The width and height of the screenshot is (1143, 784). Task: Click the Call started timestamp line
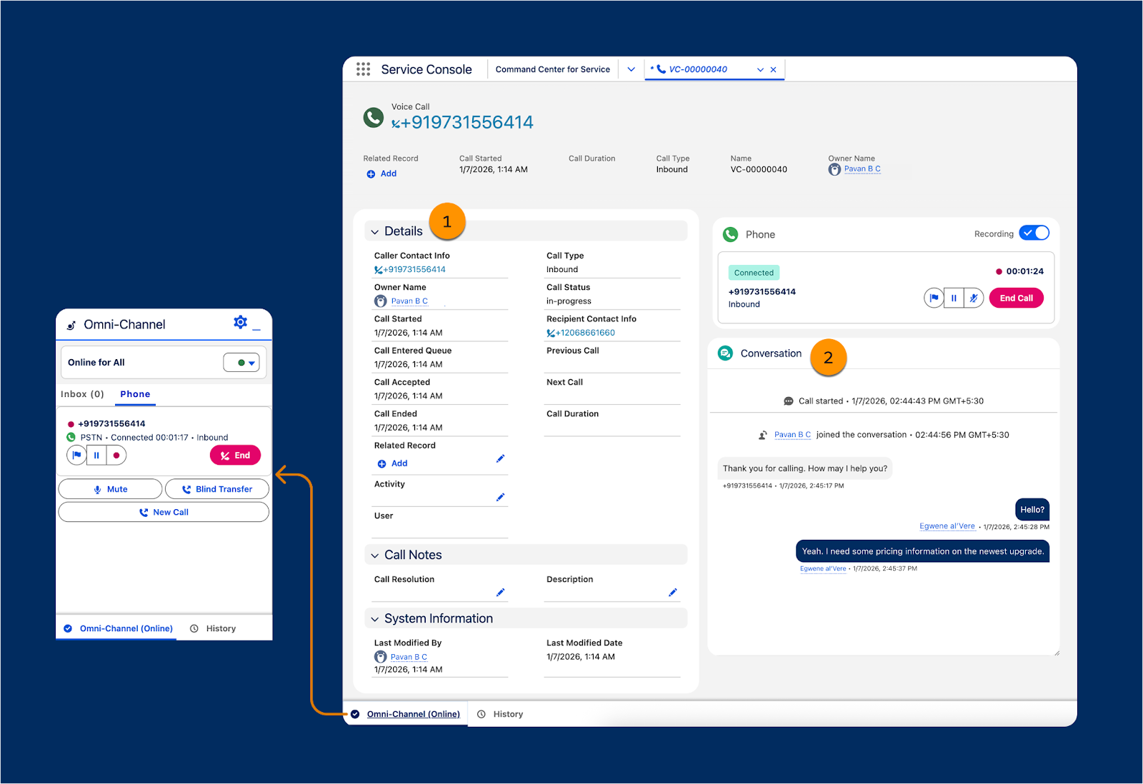click(884, 401)
